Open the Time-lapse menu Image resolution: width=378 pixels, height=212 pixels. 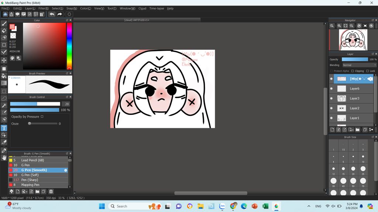click(x=157, y=8)
